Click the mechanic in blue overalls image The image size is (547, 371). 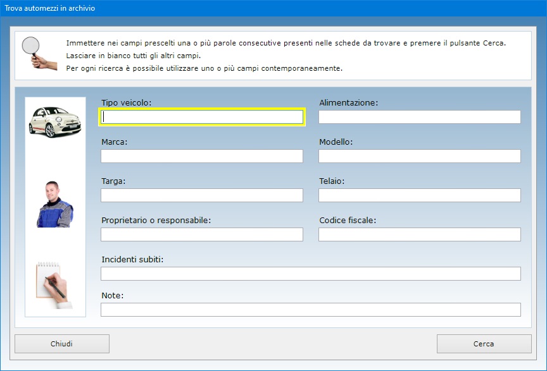(x=55, y=204)
